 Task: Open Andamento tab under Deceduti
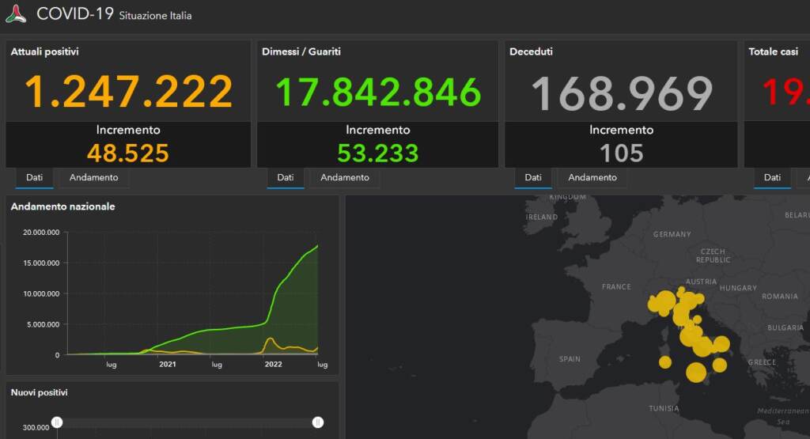coord(592,178)
